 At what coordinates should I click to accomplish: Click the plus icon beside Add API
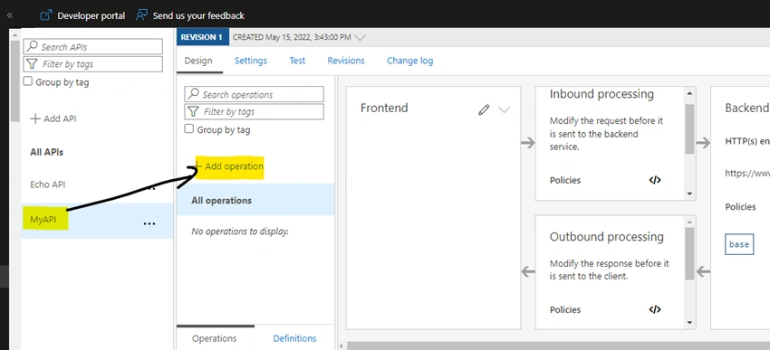pyautogui.click(x=34, y=118)
